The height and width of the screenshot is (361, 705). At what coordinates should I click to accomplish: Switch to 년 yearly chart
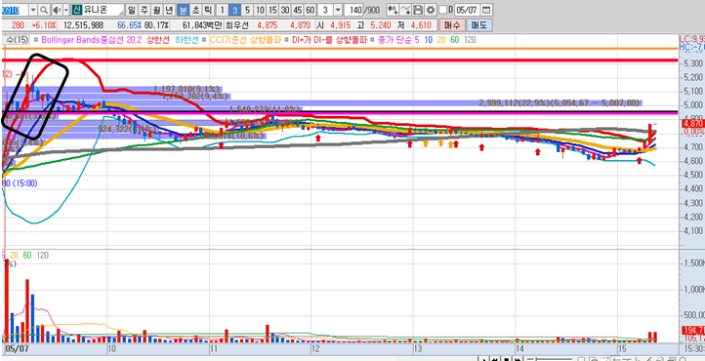pyautogui.click(x=169, y=10)
